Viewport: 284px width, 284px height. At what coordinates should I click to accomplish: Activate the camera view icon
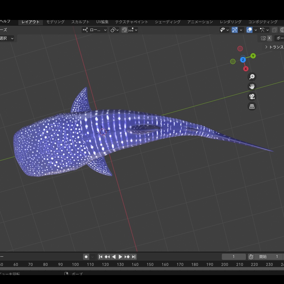click(x=252, y=97)
